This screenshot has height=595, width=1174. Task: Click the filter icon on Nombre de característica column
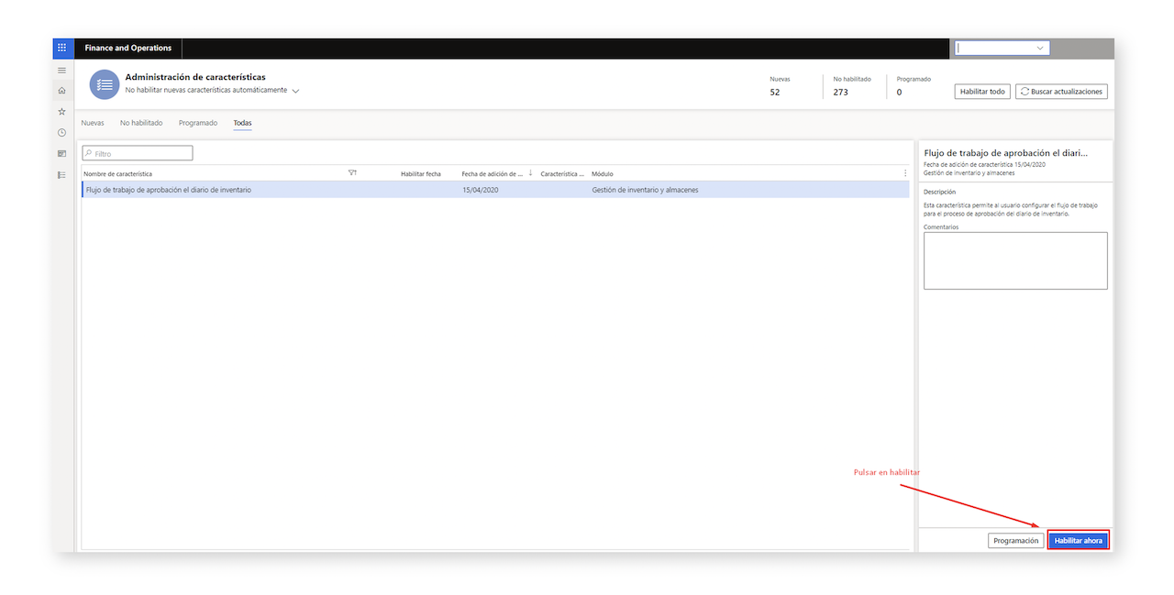click(352, 172)
